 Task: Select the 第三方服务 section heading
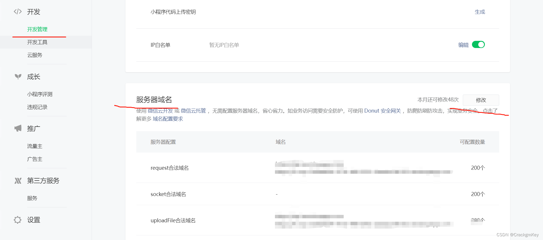(x=43, y=181)
